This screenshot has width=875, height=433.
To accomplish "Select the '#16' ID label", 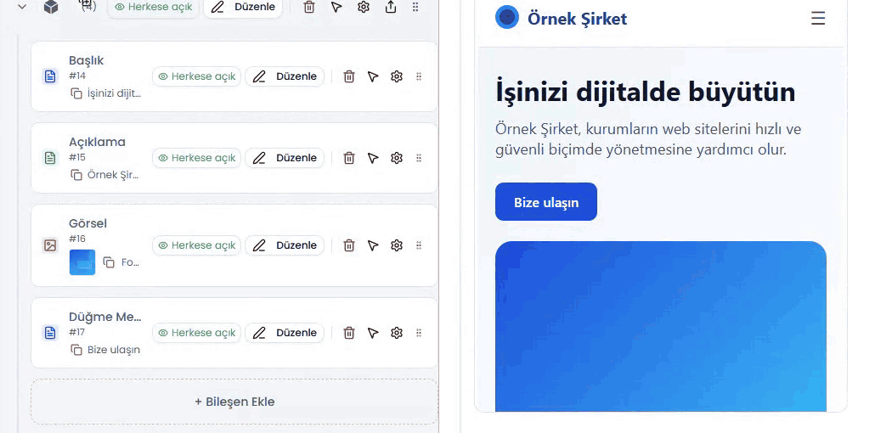I will tap(77, 239).
